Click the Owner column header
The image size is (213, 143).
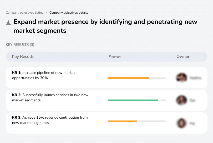[183, 57]
